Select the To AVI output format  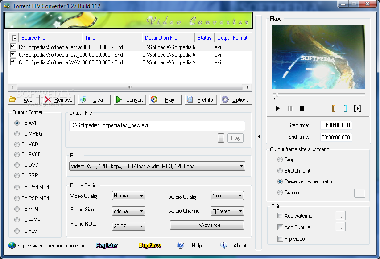pos(25,123)
